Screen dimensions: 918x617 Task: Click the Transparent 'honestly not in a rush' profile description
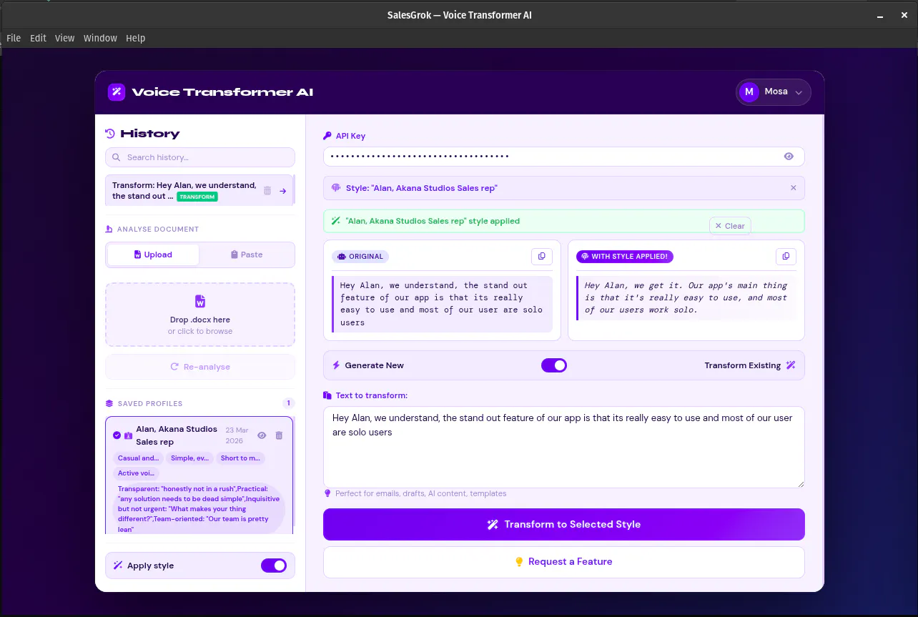pyautogui.click(x=199, y=509)
